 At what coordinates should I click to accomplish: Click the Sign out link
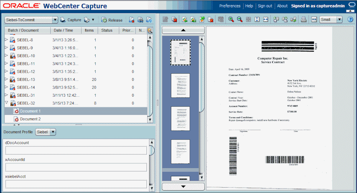tap(265, 6)
